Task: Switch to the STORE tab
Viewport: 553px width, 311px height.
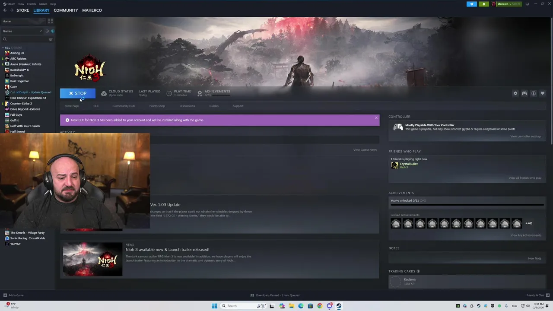Action: click(22, 10)
